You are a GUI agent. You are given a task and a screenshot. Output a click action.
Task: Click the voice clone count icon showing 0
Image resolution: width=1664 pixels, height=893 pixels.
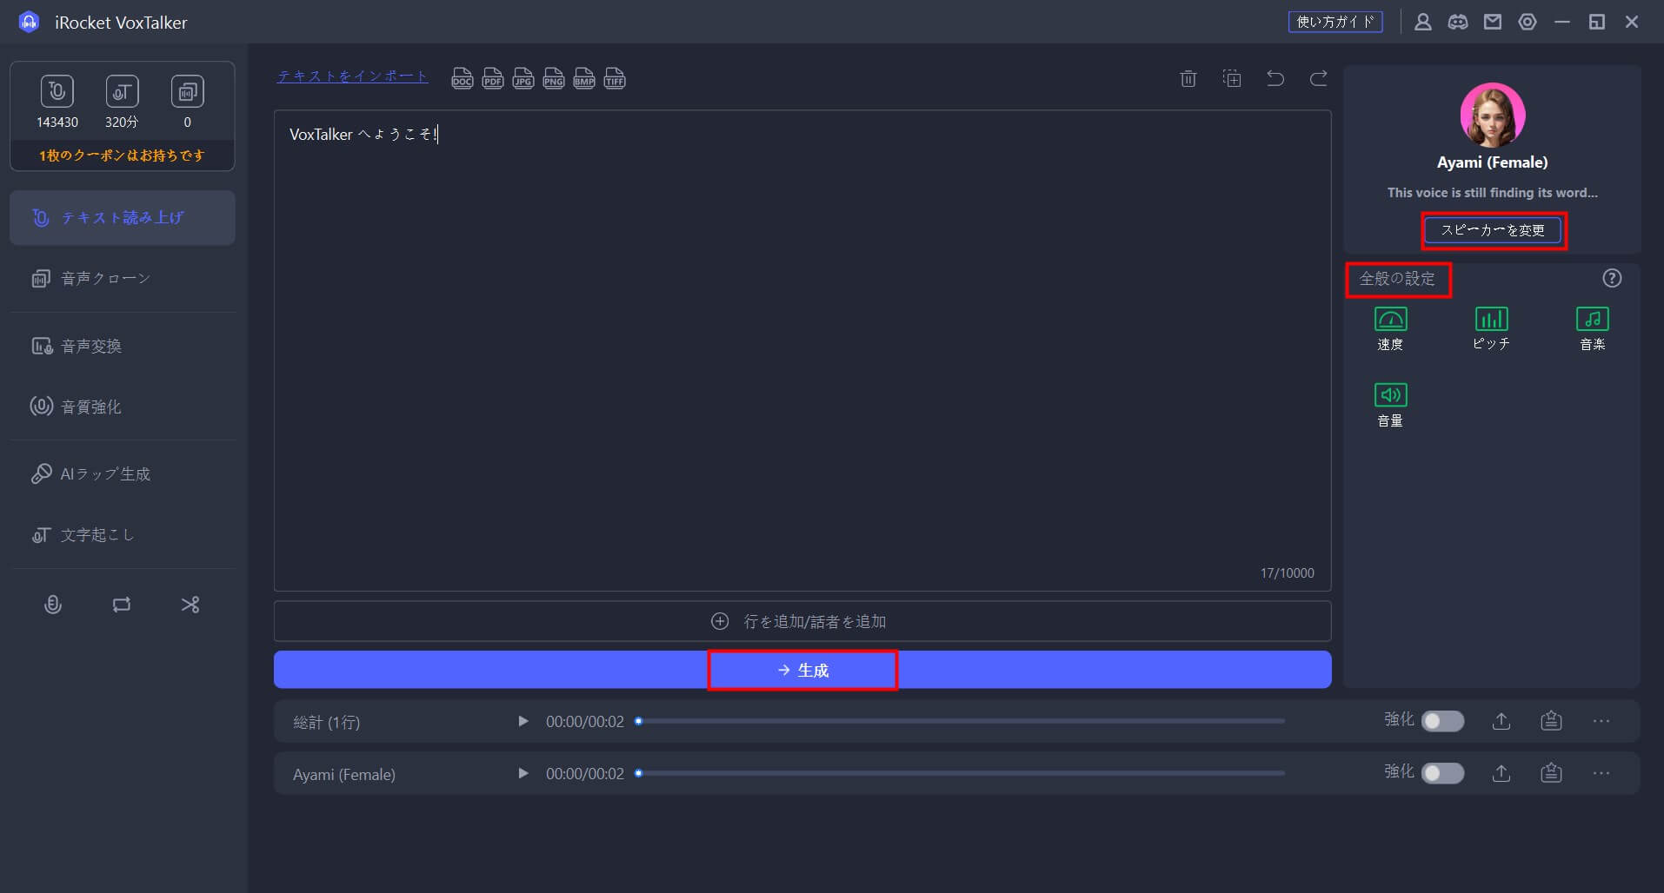pyautogui.click(x=187, y=91)
